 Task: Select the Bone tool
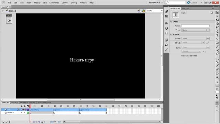[217, 58]
